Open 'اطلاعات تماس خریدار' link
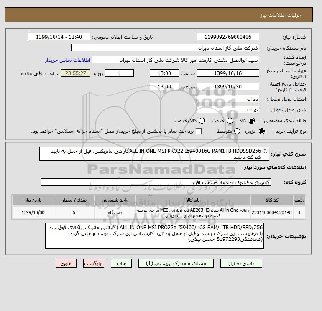 click(68, 60)
